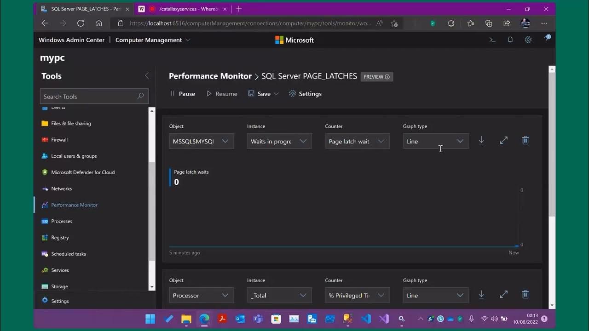The width and height of the screenshot is (589, 331).
Task: Open Performance Monitor Settings
Action: (305, 94)
